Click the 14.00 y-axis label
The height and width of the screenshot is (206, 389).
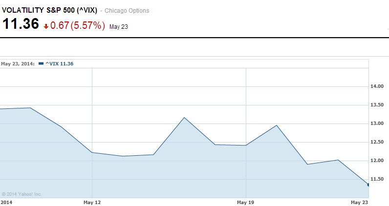point(378,86)
